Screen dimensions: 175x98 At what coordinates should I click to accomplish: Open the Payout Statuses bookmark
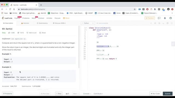[149, 13]
